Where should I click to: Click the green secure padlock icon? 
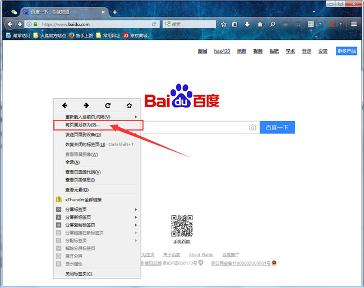point(35,24)
